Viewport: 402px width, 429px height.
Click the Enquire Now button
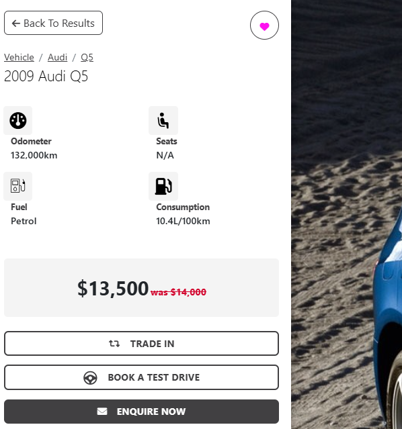(141, 412)
